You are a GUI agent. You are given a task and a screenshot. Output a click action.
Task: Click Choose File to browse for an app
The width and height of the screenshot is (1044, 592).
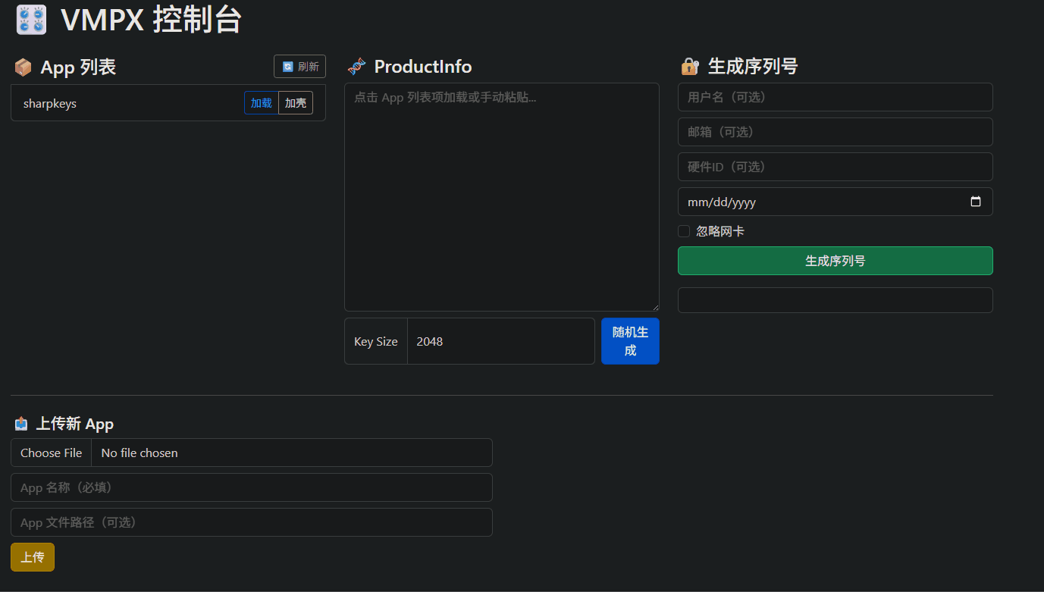click(50, 453)
